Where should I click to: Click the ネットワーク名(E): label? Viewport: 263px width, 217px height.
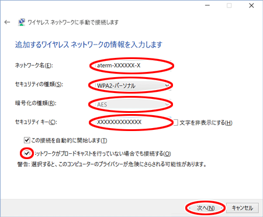pyautogui.click(x=34, y=66)
